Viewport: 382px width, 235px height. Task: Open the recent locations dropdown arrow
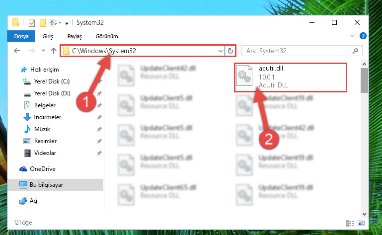[43, 51]
